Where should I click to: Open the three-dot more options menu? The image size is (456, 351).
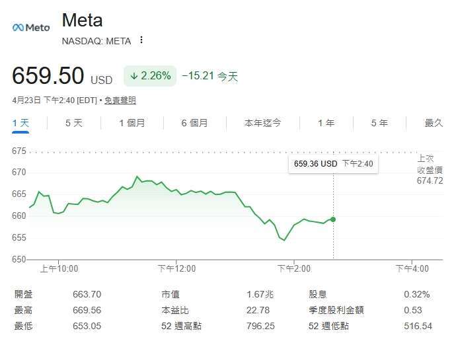pos(141,40)
